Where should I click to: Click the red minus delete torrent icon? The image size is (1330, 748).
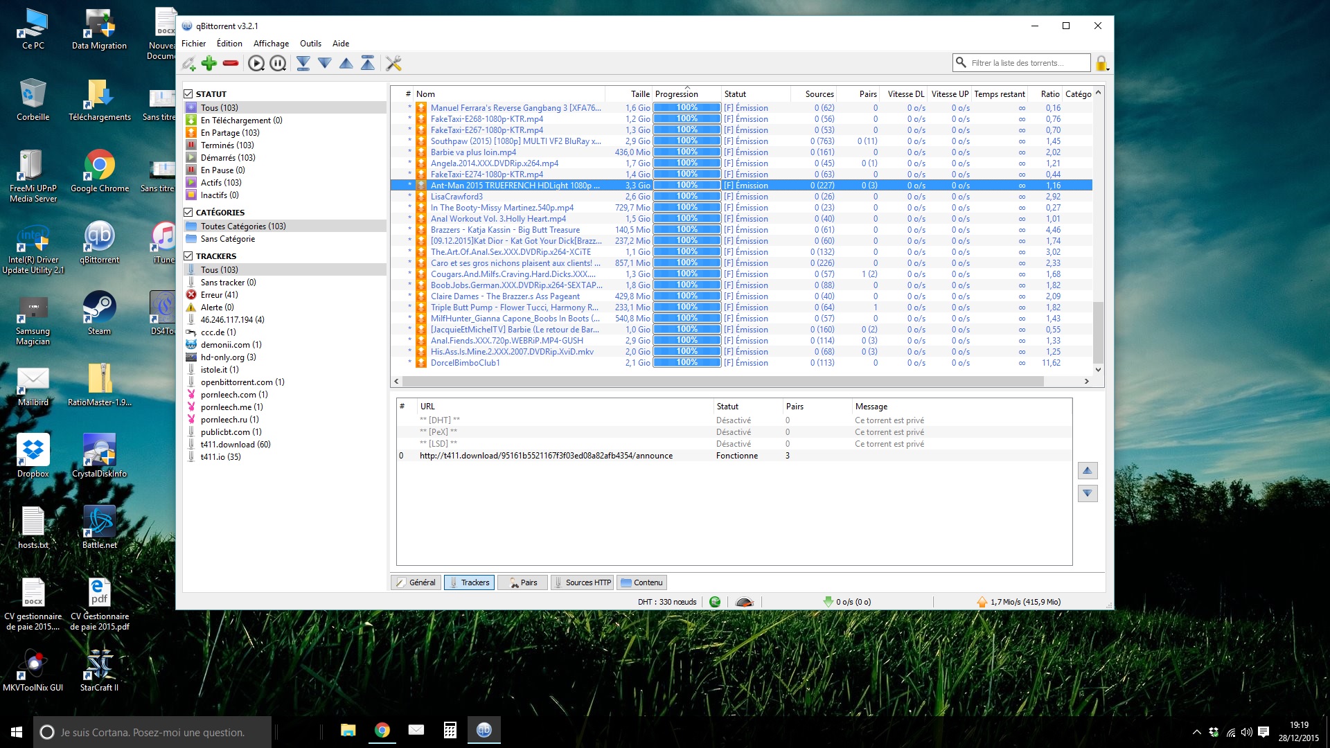point(231,64)
